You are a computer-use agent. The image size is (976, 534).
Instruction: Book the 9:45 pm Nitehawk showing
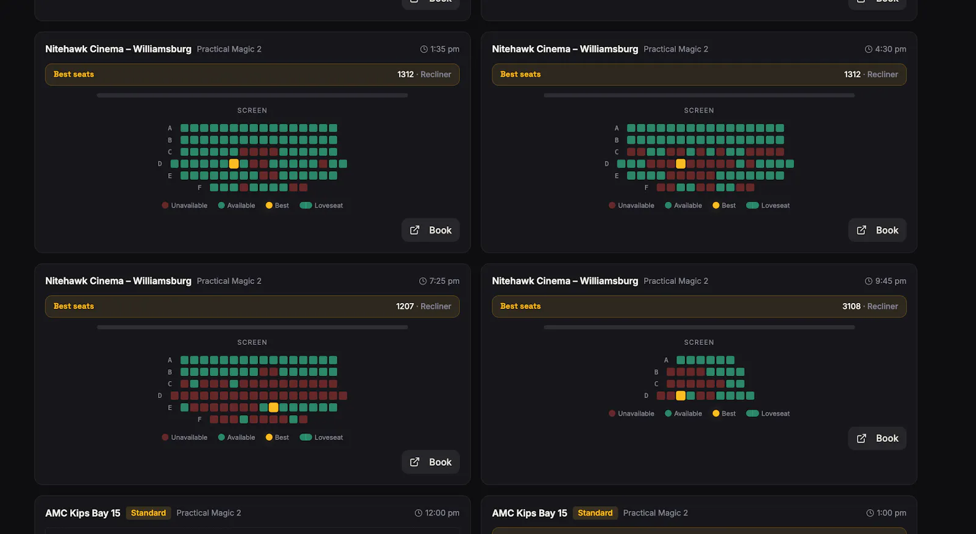pyautogui.click(x=877, y=438)
